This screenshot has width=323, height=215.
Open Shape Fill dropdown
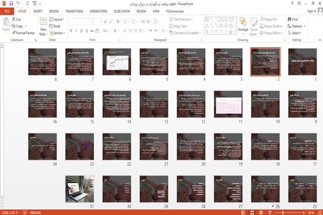[x=269, y=19]
